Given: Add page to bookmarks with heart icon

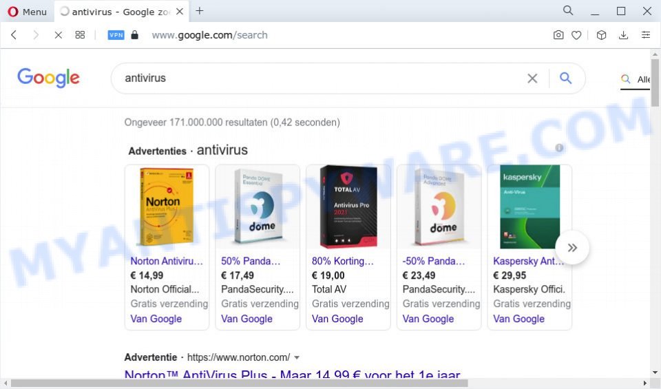Looking at the screenshot, I should click(x=576, y=35).
